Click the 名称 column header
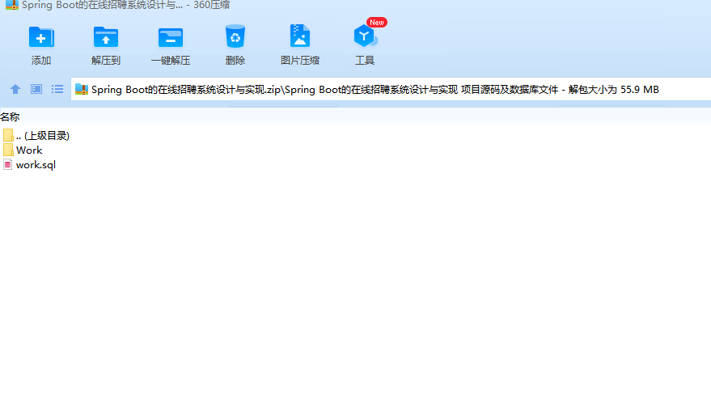 [x=10, y=117]
